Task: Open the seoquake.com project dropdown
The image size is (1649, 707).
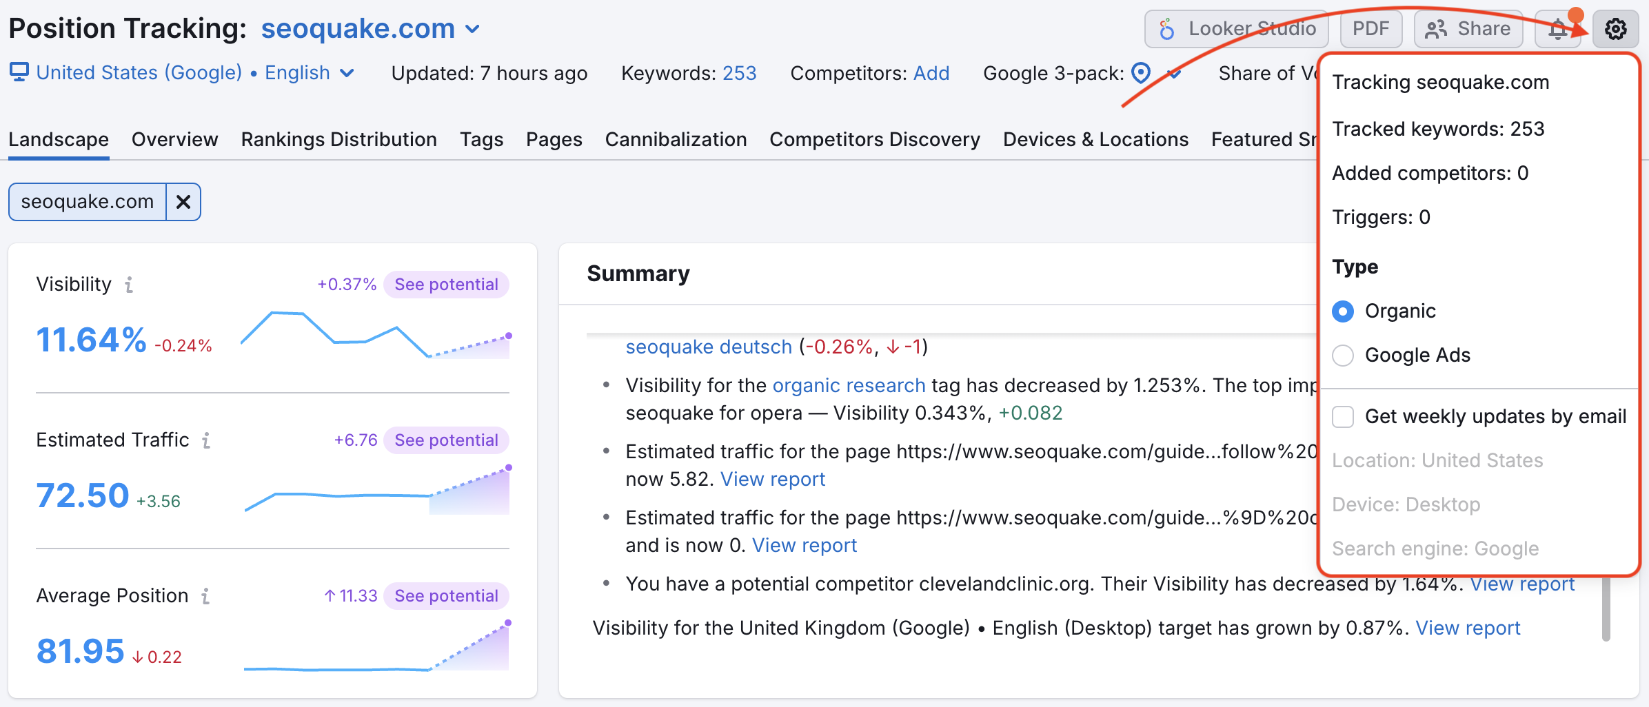Action: (x=370, y=29)
